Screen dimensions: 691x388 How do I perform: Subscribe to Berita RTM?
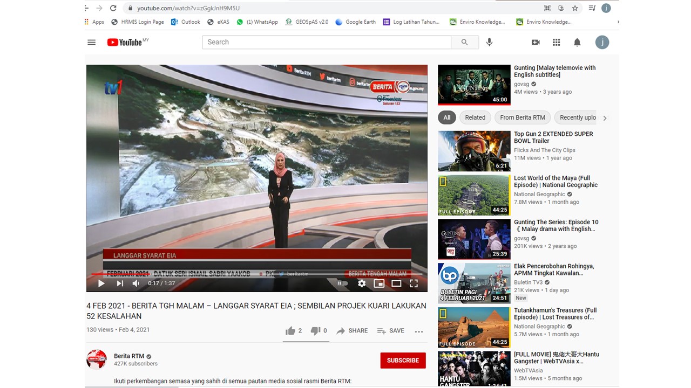click(x=403, y=361)
